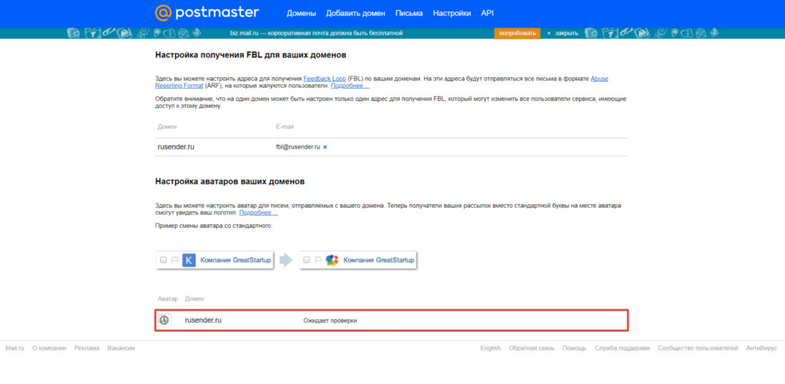Image resolution: width=785 pixels, height=384 pixels.
Task: Open the Сообщество пользователей footer link
Action: (x=698, y=348)
